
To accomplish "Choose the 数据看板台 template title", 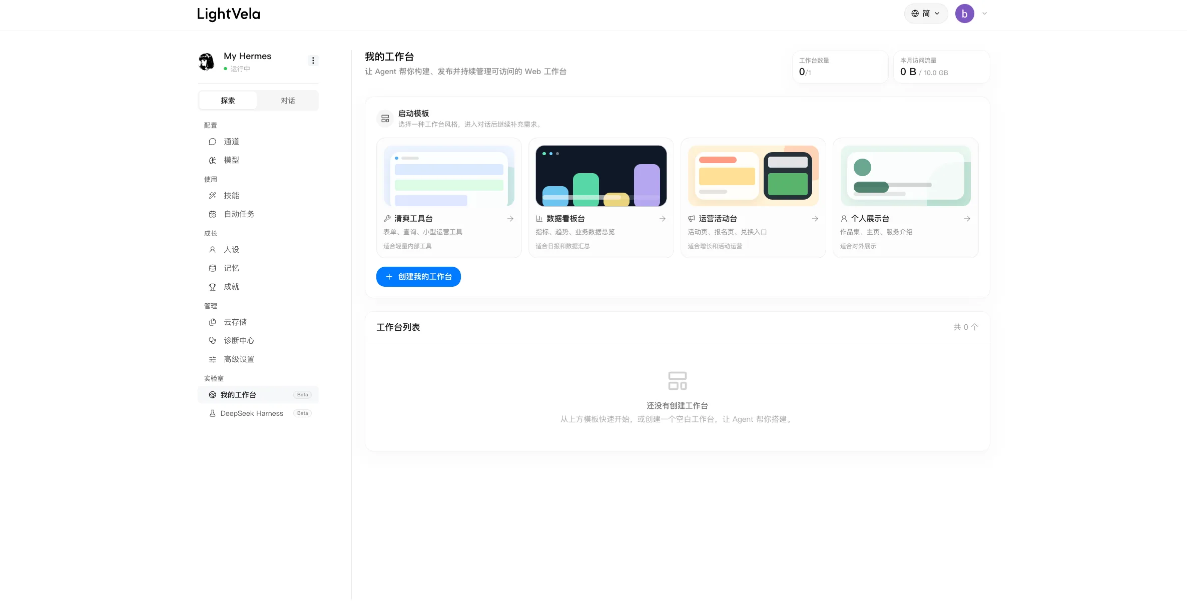I will pyautogui.click(x=565, y=219).
